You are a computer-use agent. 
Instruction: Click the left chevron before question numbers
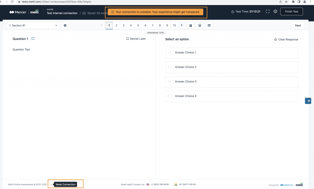tap(101, 25)
